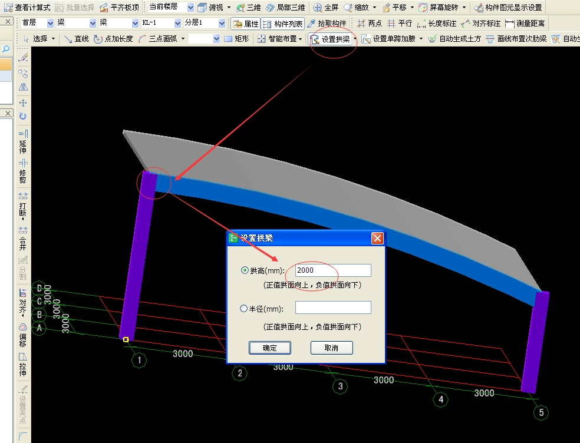Select 长度标注 dimension tool

click(x=437, y=24)
